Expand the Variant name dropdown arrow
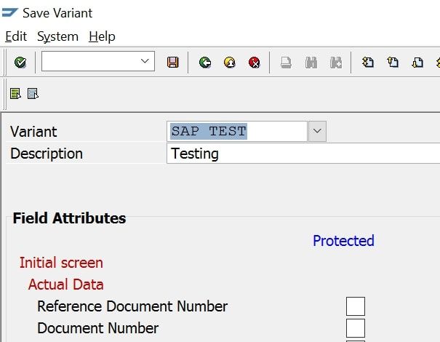 pos(317,131)
